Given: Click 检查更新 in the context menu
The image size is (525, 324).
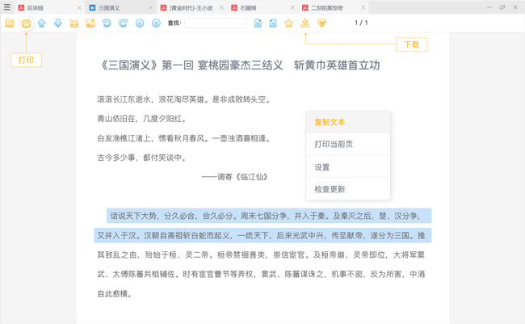Looking at the screenshot, I should point(330,189).
